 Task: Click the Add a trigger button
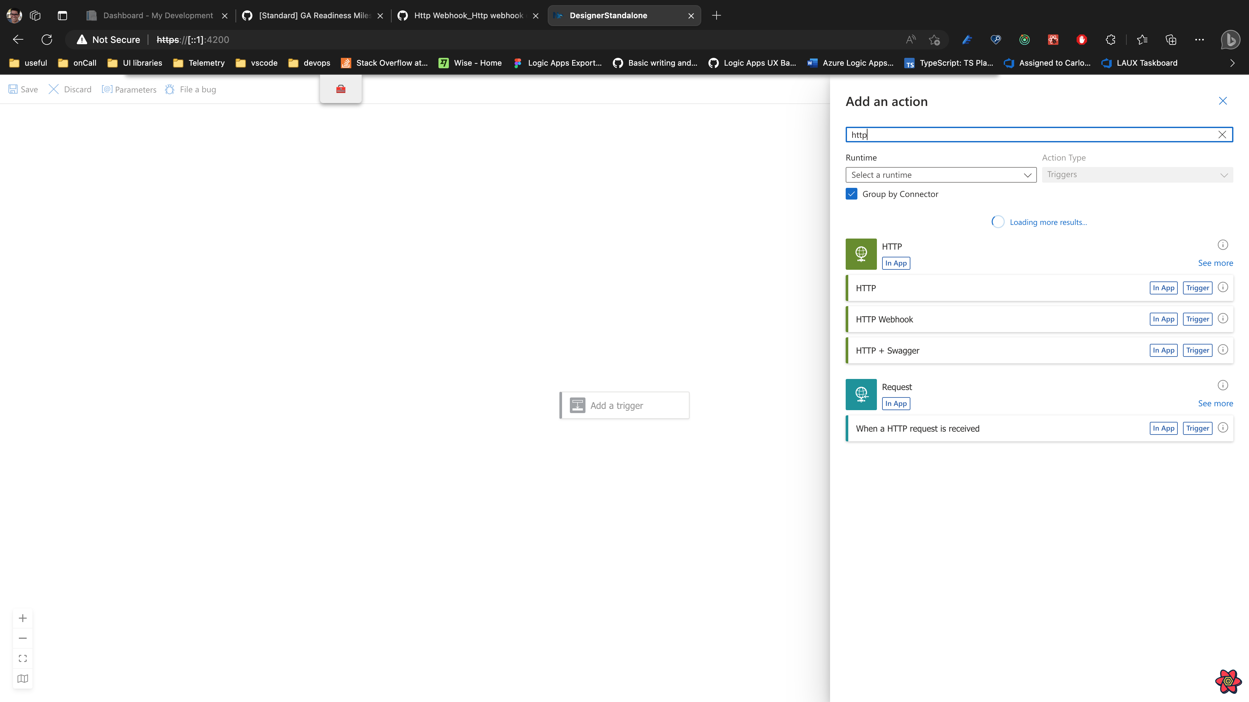tap(624, 405)
